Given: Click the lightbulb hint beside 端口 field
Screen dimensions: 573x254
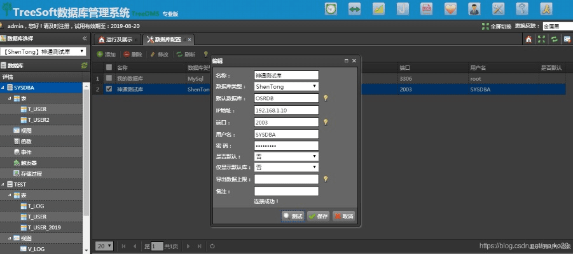Looking at the screenshot, I should coord(326,123).
